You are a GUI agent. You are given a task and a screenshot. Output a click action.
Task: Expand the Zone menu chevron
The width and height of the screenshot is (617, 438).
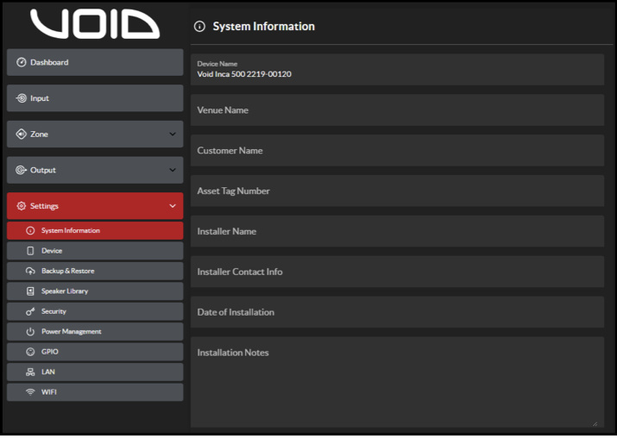pyautogui.click(x=173, y=135)
